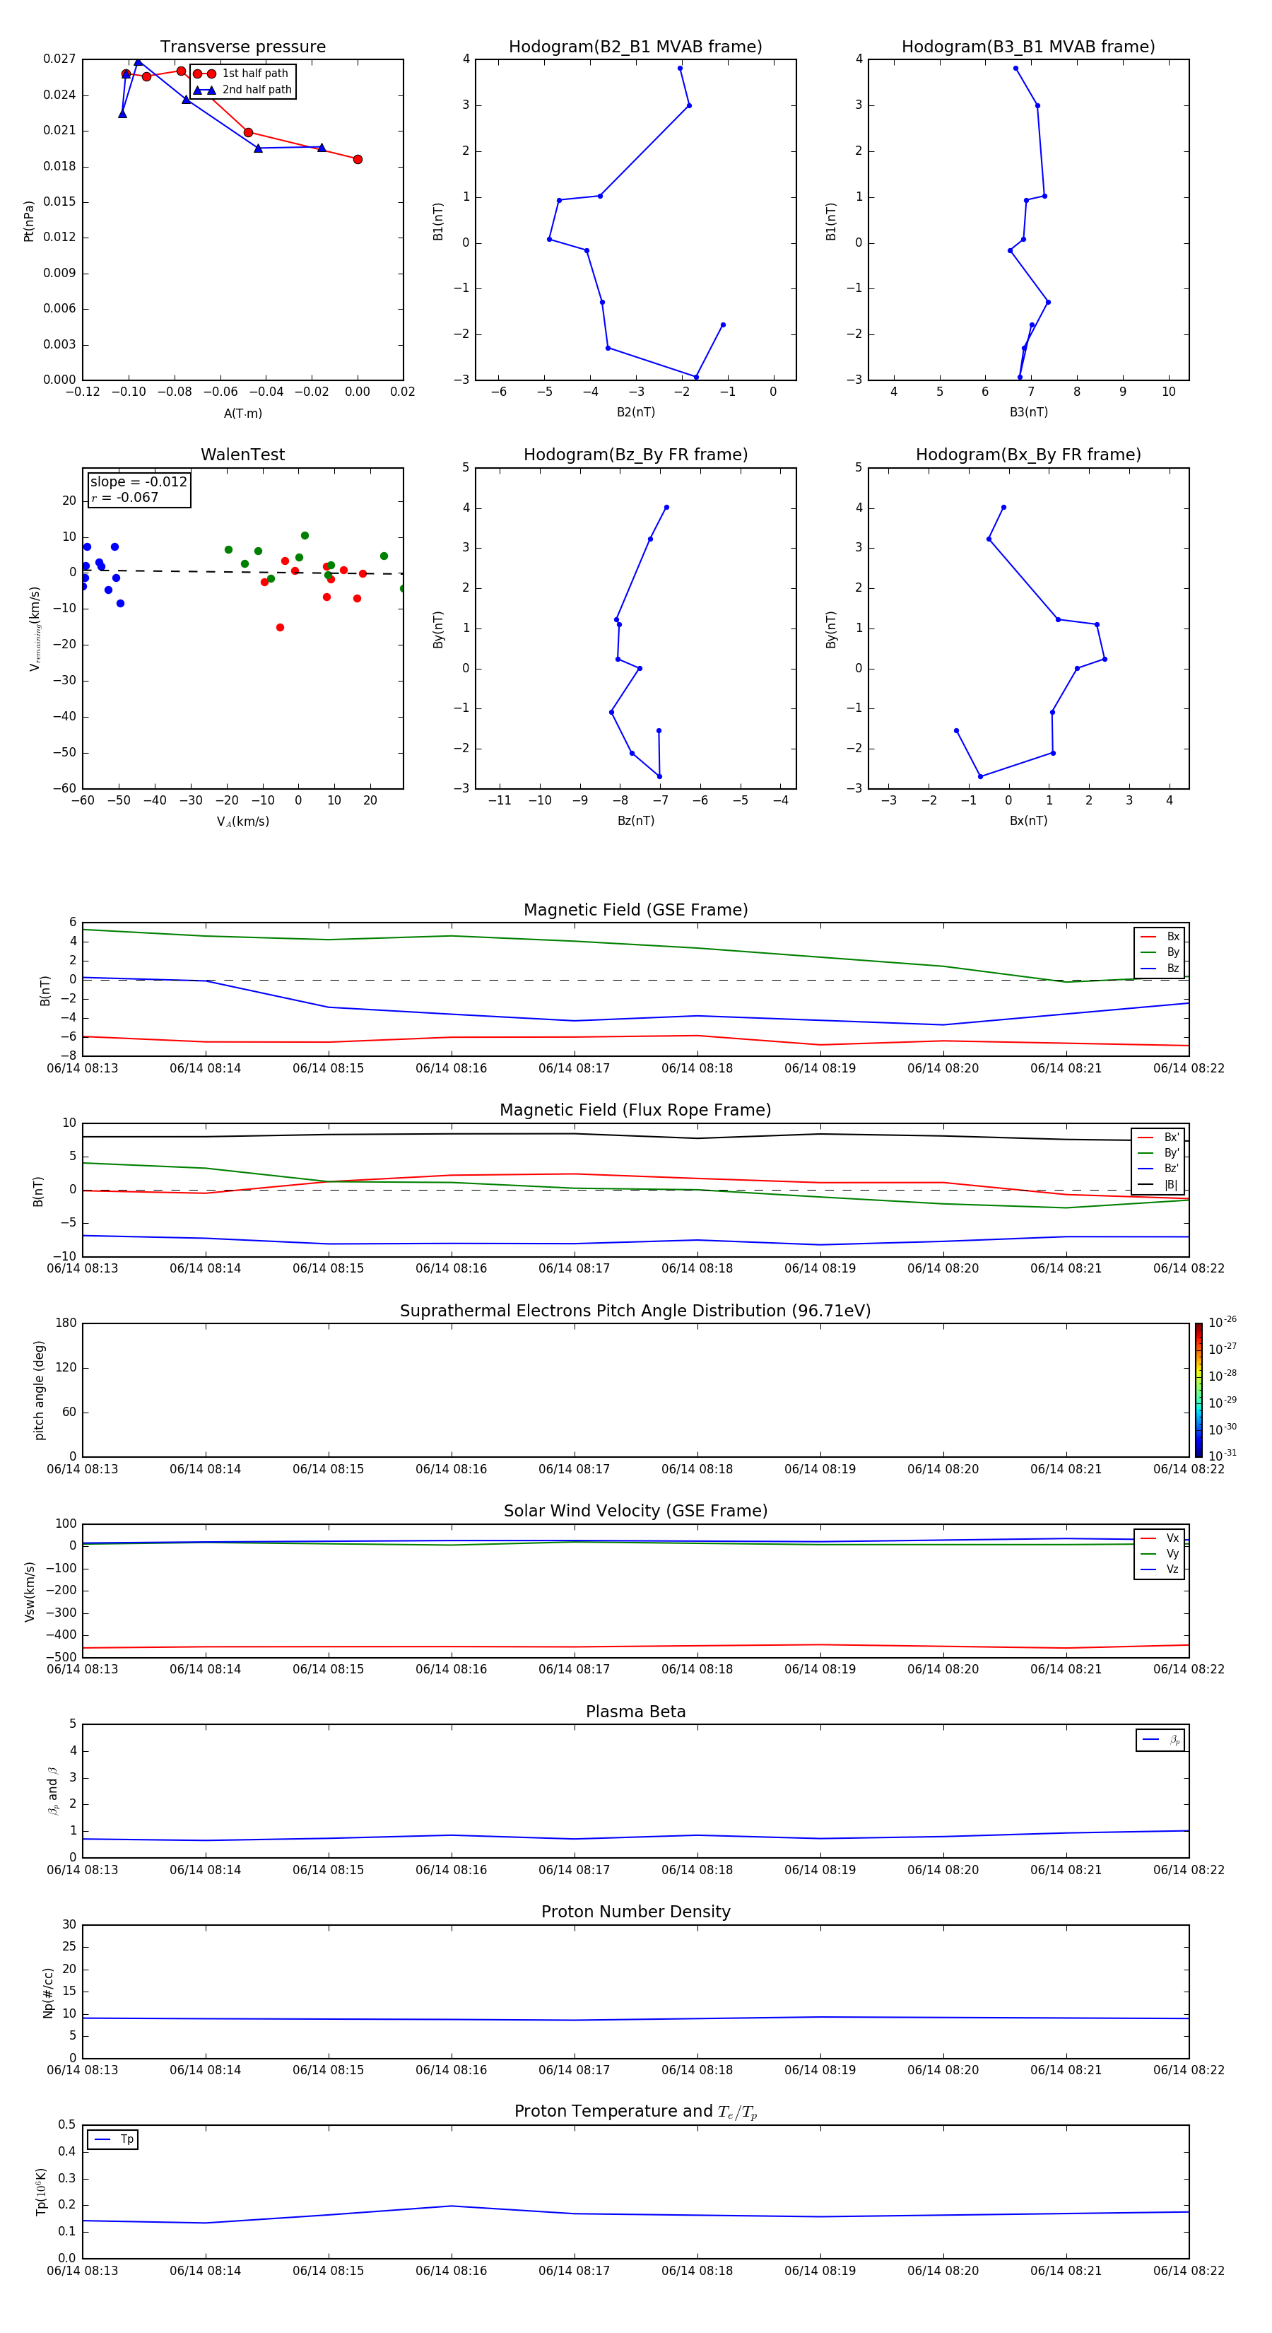This screenshot has width=1272, height=2333.
Task: Click the 'pitch angle (deg)' y-axis label
Action: [x=39, y=1390]
